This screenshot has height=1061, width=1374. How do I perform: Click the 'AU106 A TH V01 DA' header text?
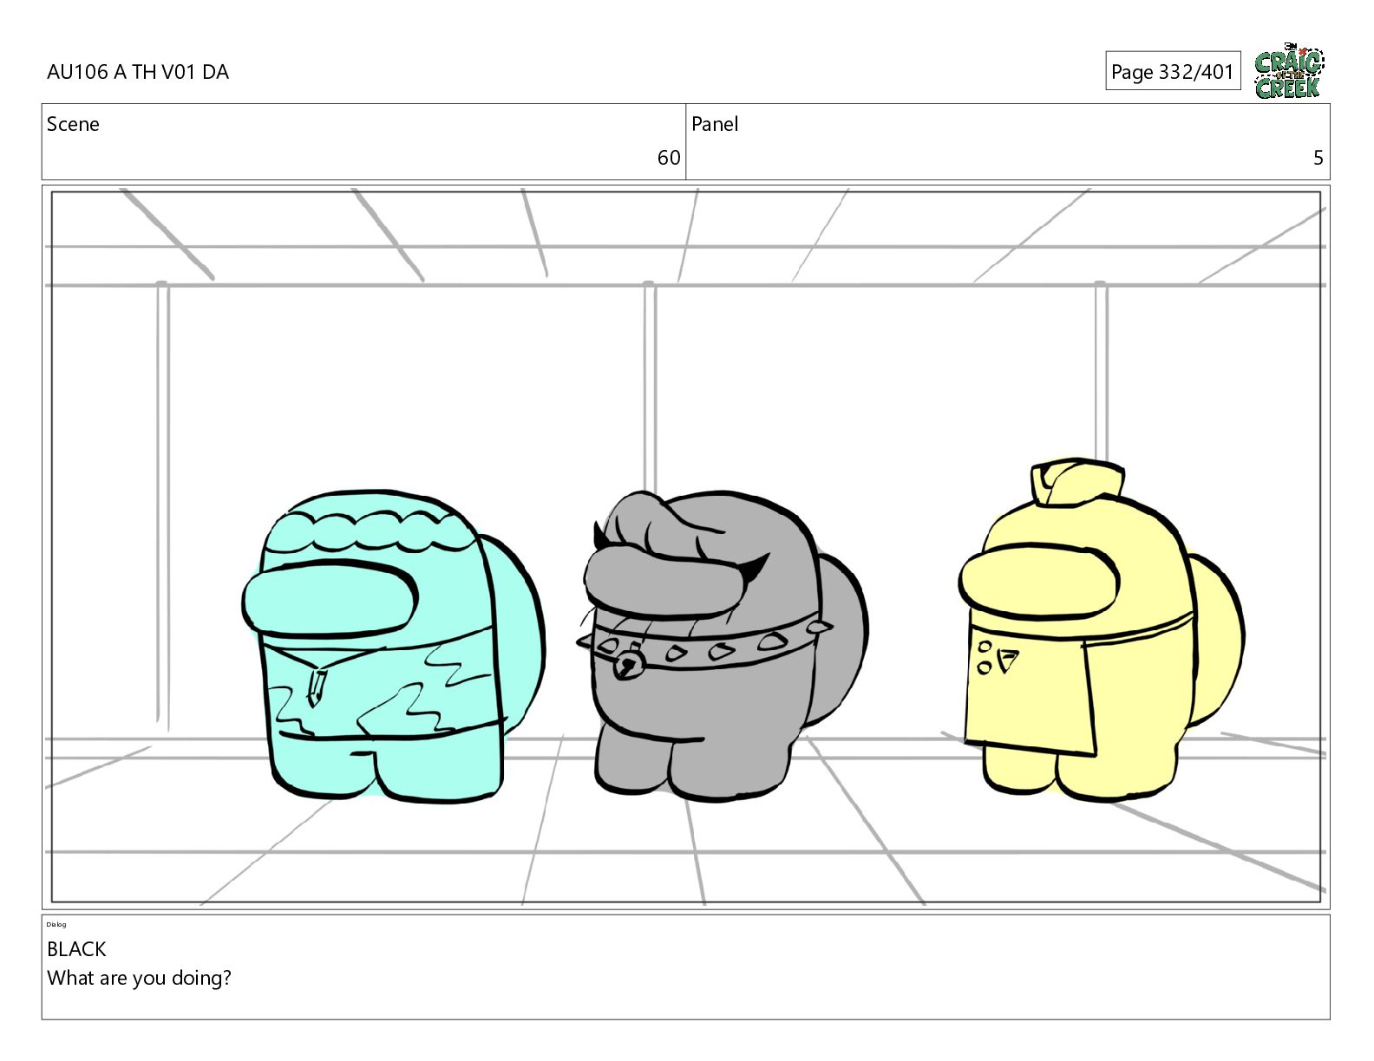tap(138, 72)
